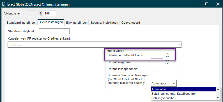Select the Scanner instellingen tab
This screenshot has width=223, height=102.
point(104,23)
